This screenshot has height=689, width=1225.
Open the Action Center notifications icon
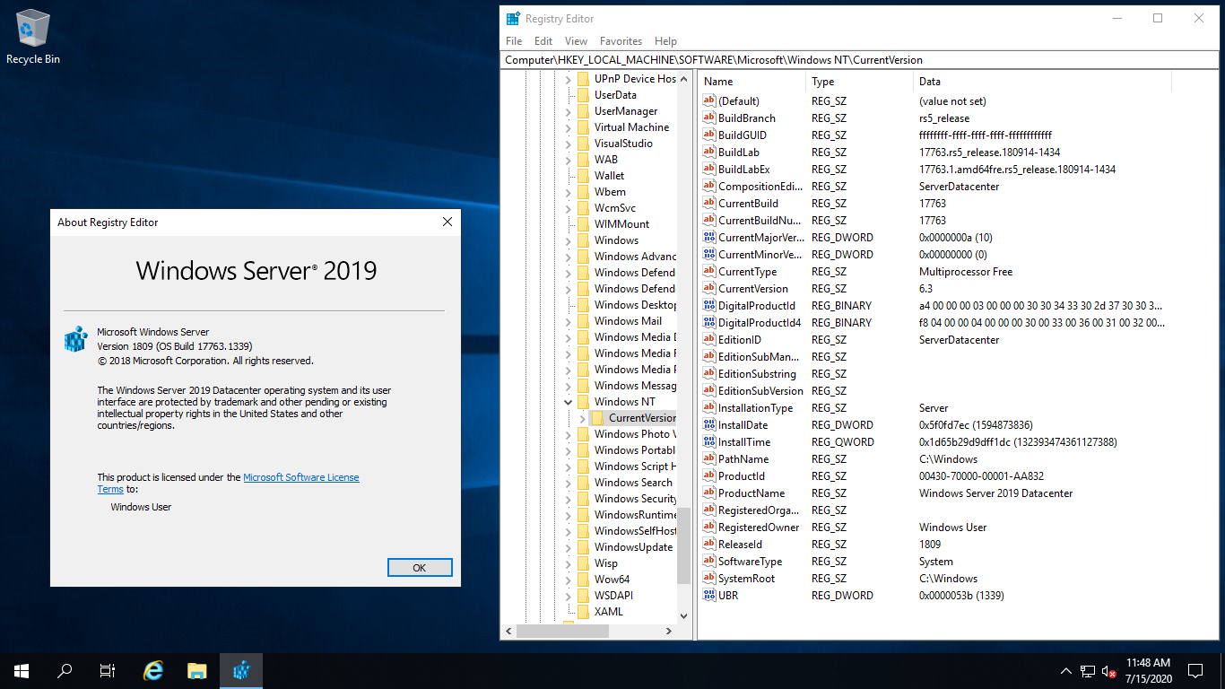pos(1195,670)
